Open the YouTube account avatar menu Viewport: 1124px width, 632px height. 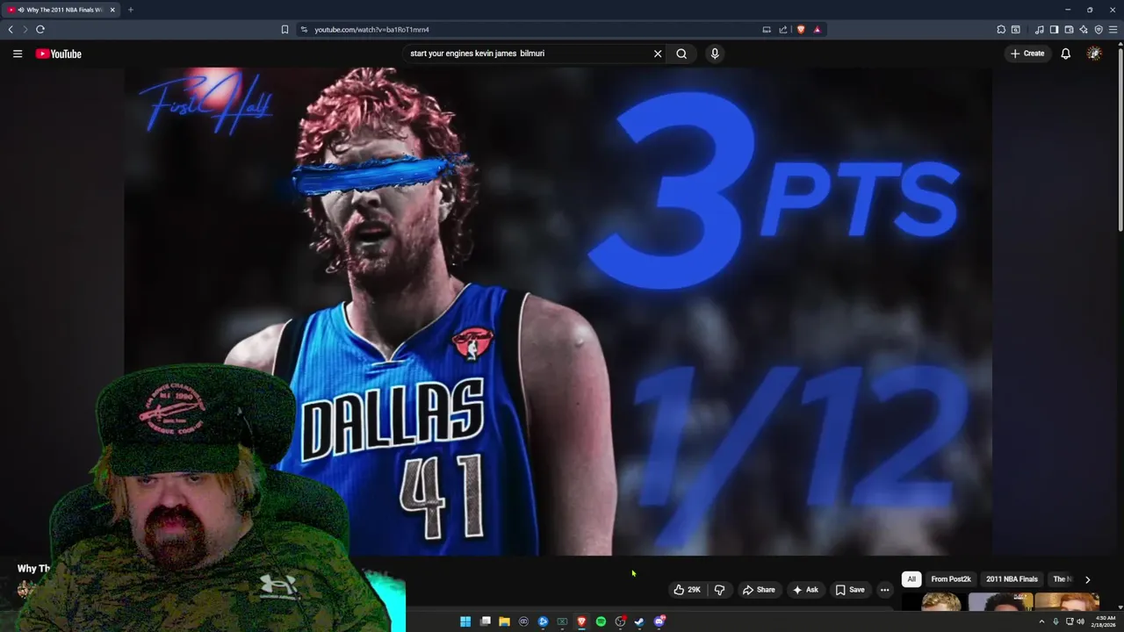tap(1094, 54)
